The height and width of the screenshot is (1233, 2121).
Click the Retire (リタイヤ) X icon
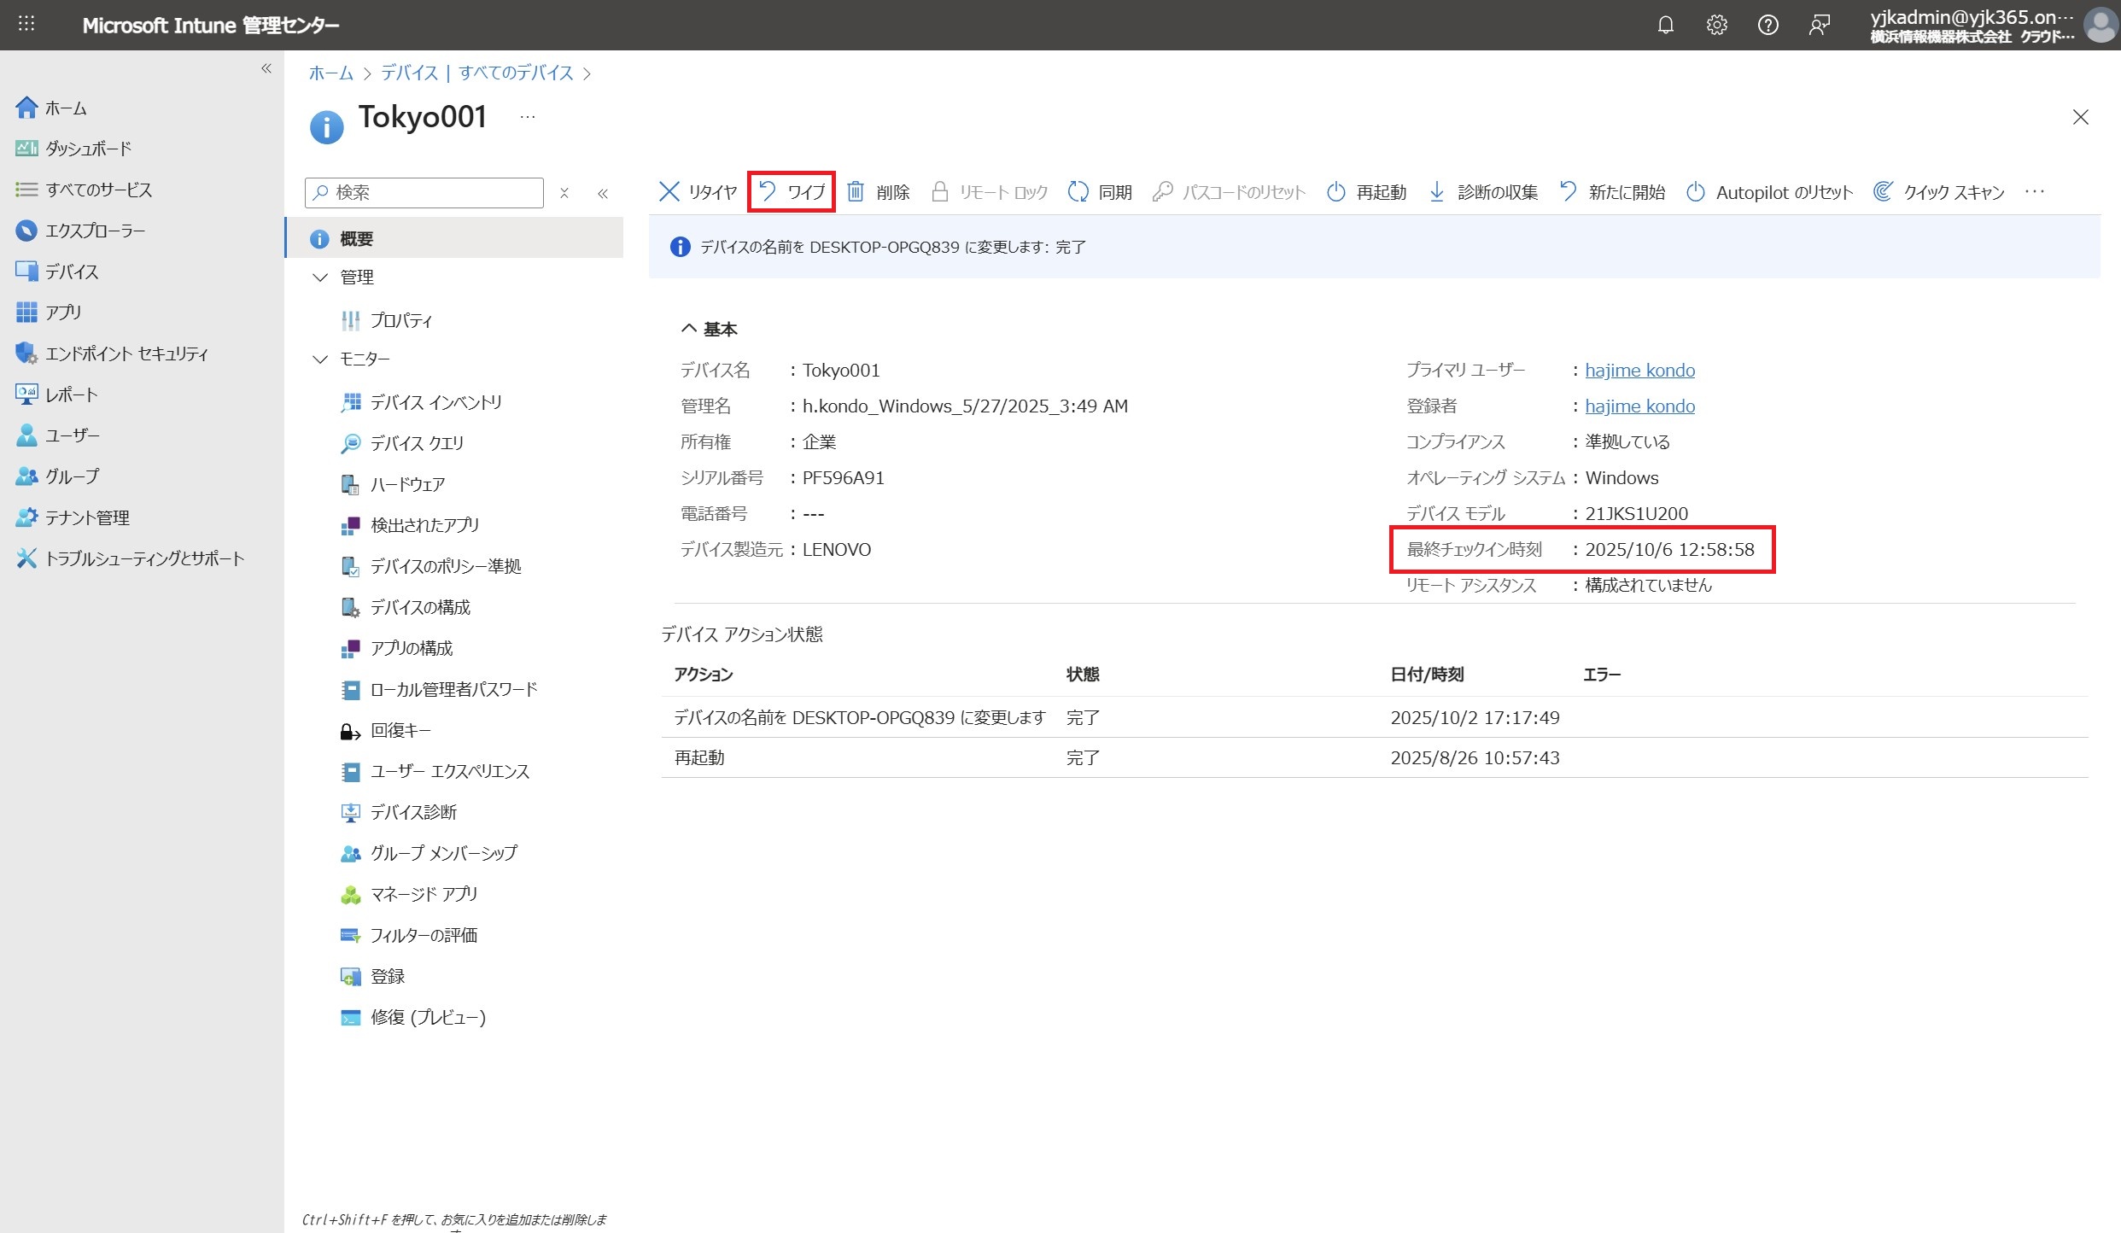tap(669, 191)
